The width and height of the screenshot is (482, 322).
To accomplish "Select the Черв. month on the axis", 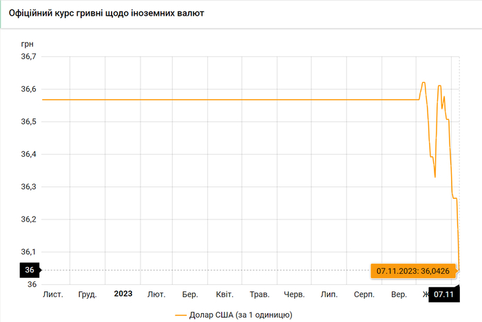I will (x=294, y=294).
